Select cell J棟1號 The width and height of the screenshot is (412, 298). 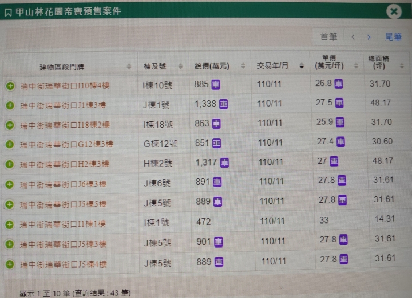(x=156, y=105)
